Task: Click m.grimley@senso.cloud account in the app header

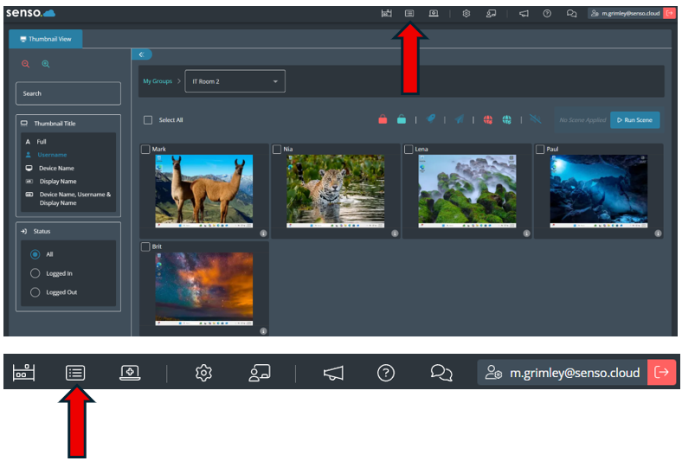Action: [626, 13]
